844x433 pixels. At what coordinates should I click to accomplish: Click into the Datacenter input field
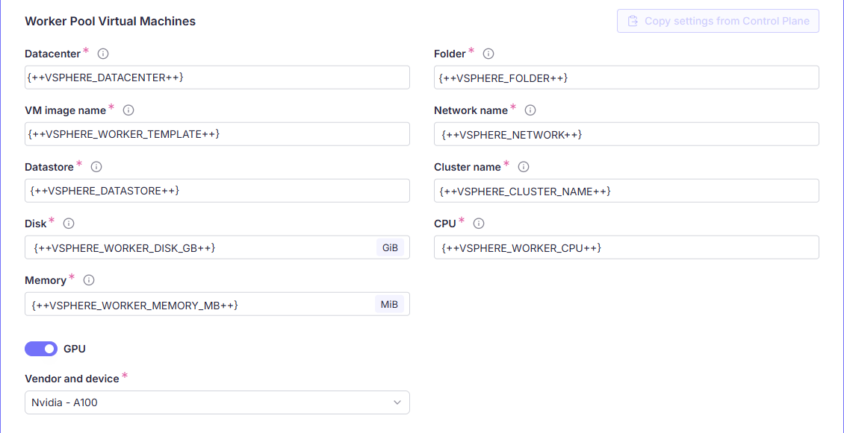[217, 78]
